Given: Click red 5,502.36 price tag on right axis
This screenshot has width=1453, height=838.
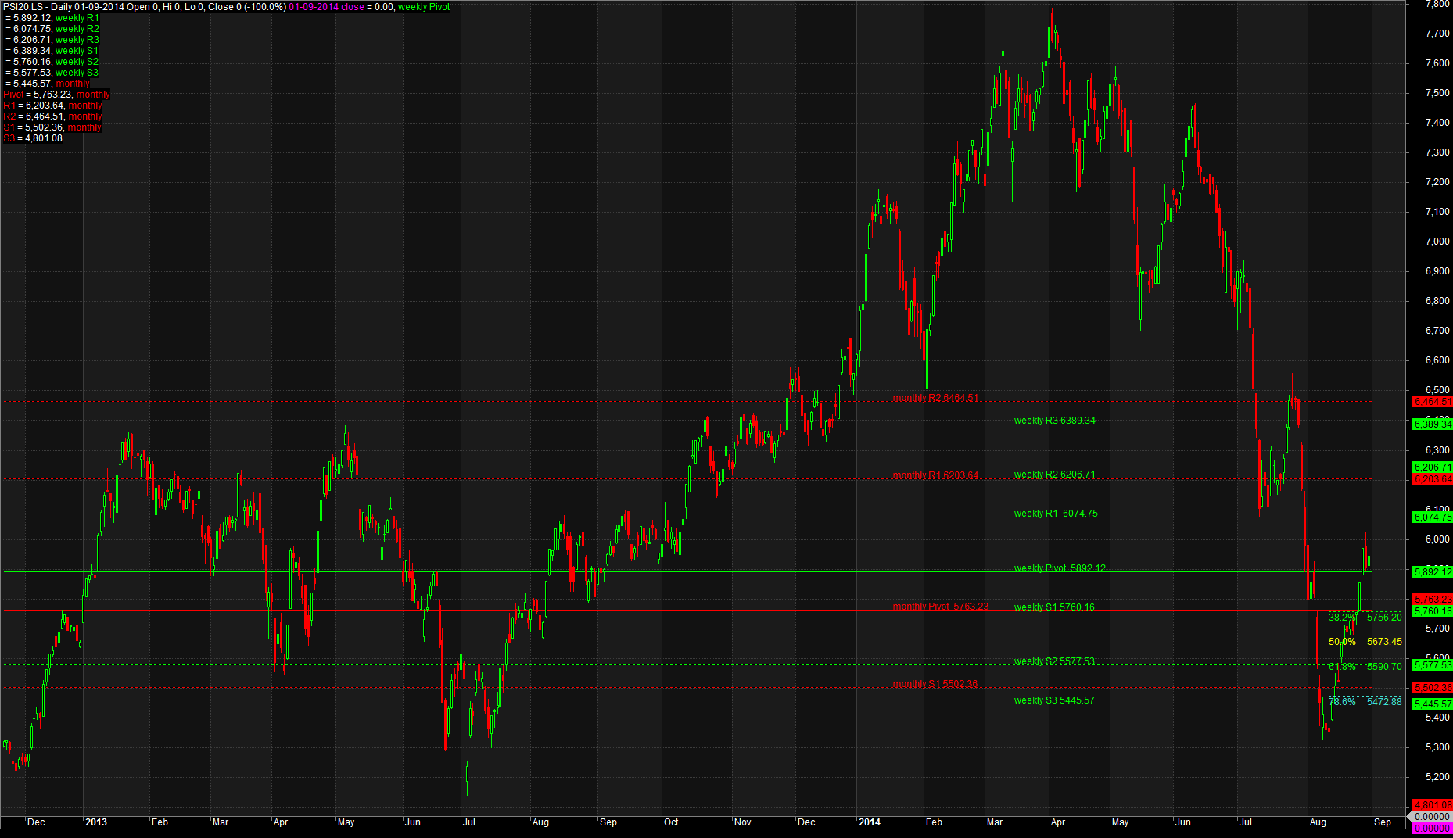Looking at the screenshot, I should (x=1432, y=688).
